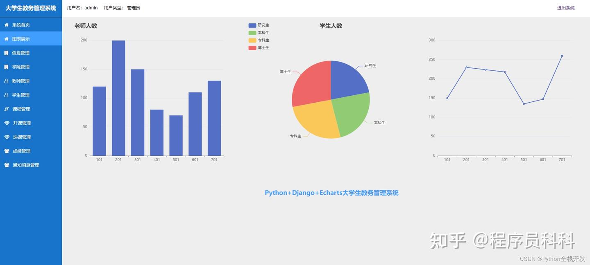Click the document icon beside 学院管理
590x265 pixels.
tap(6, 67)
